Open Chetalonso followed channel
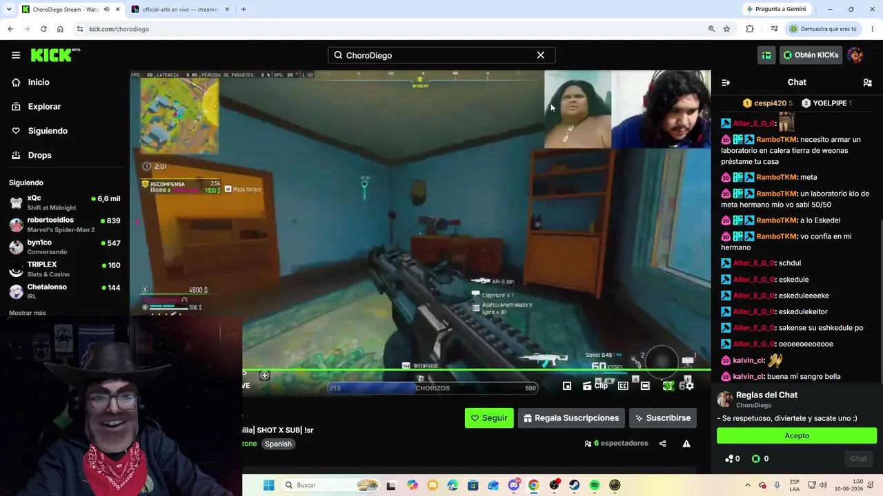This screenshot has width=883, height=496. click(65, 291)
